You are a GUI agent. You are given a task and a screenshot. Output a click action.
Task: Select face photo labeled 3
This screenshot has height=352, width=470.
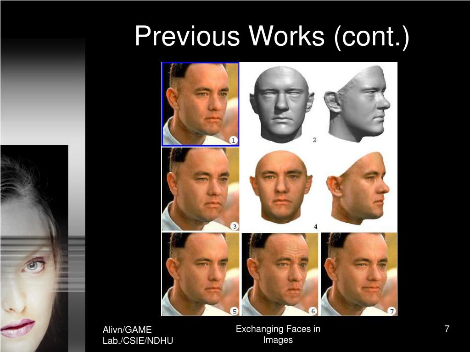(x=201, y=189)
